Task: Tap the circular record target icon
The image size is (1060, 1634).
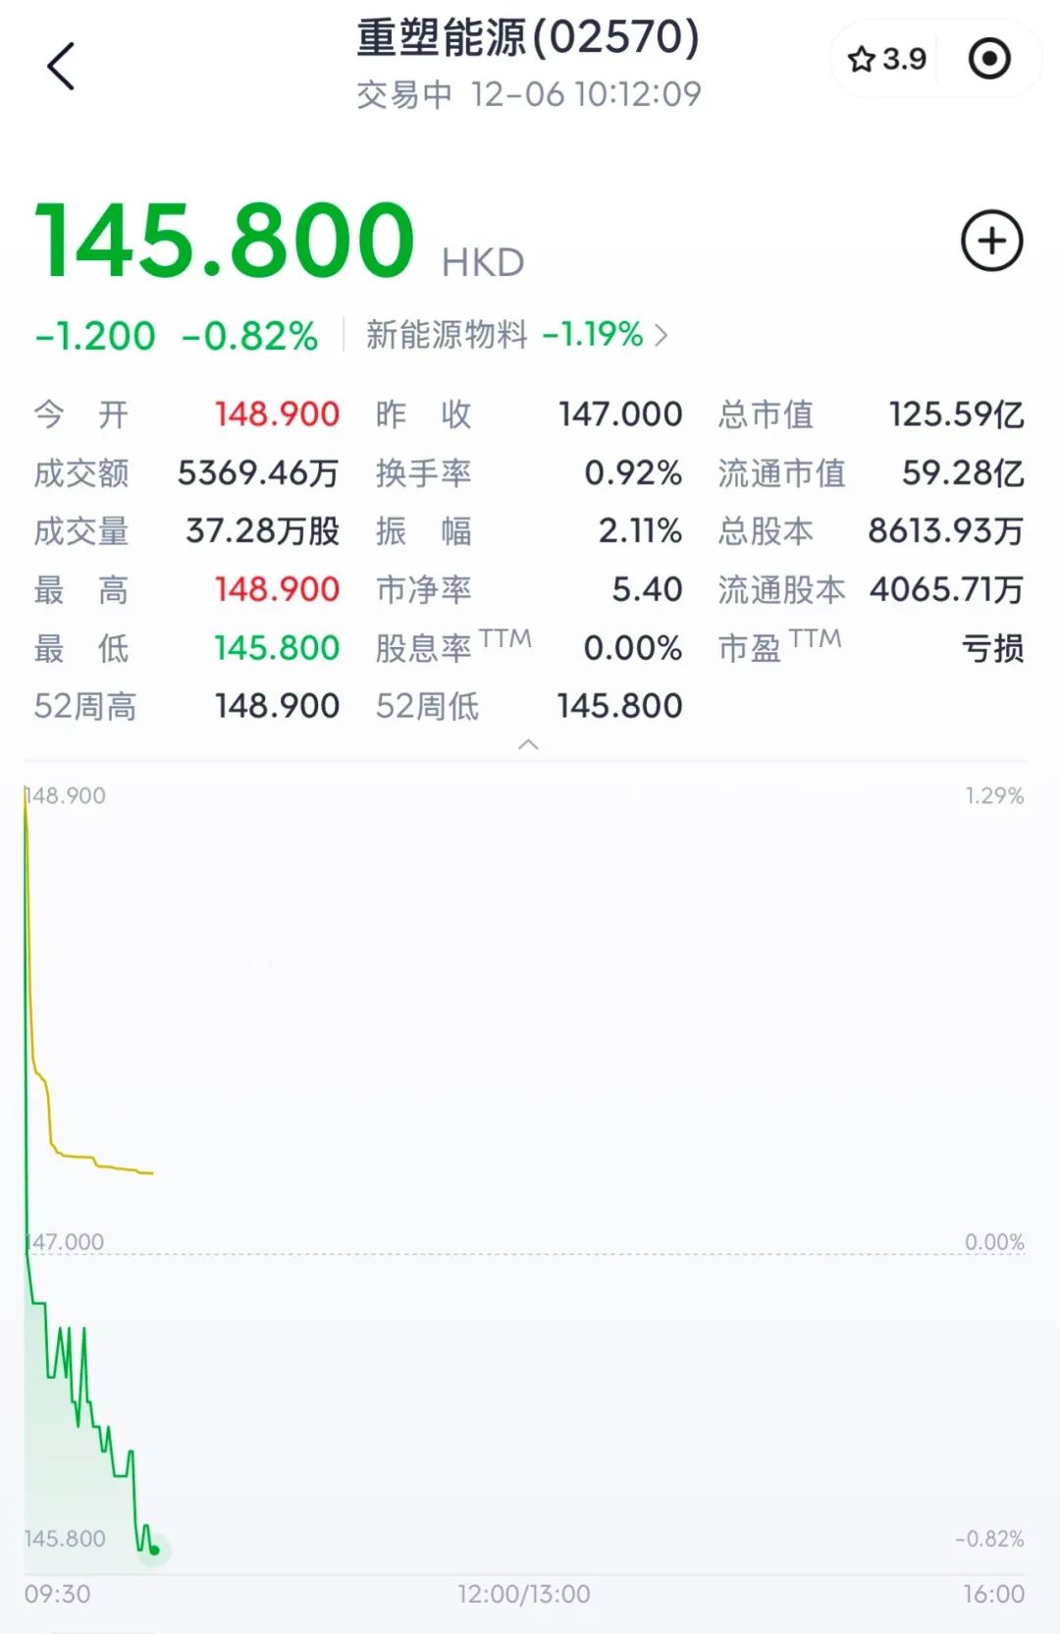Action: pyautogui.click(x=988, y=59)
